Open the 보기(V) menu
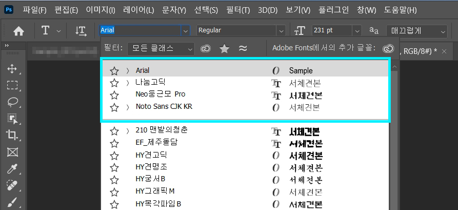Viewport: 458px width, 210px height. coord(298,10)
